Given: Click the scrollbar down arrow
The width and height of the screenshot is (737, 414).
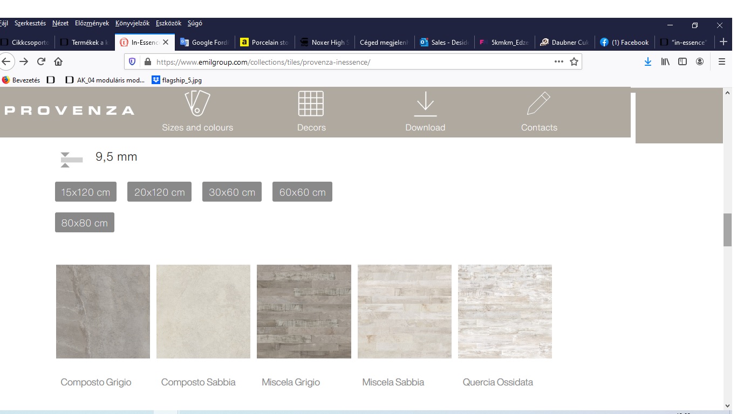Looking at the screenshot, I should tap(727, 406).
